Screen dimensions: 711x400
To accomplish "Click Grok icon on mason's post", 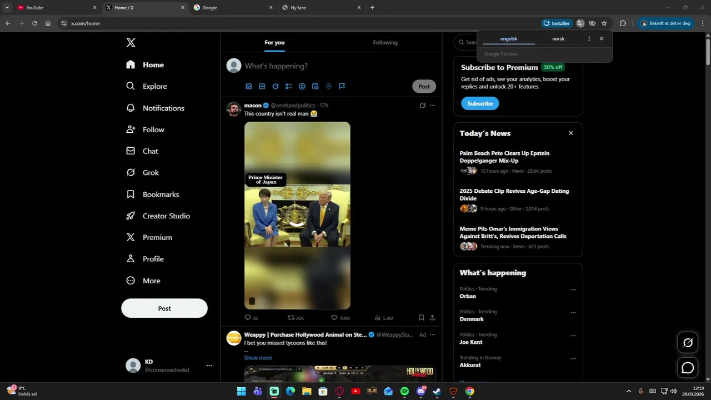I will [423, 106].
